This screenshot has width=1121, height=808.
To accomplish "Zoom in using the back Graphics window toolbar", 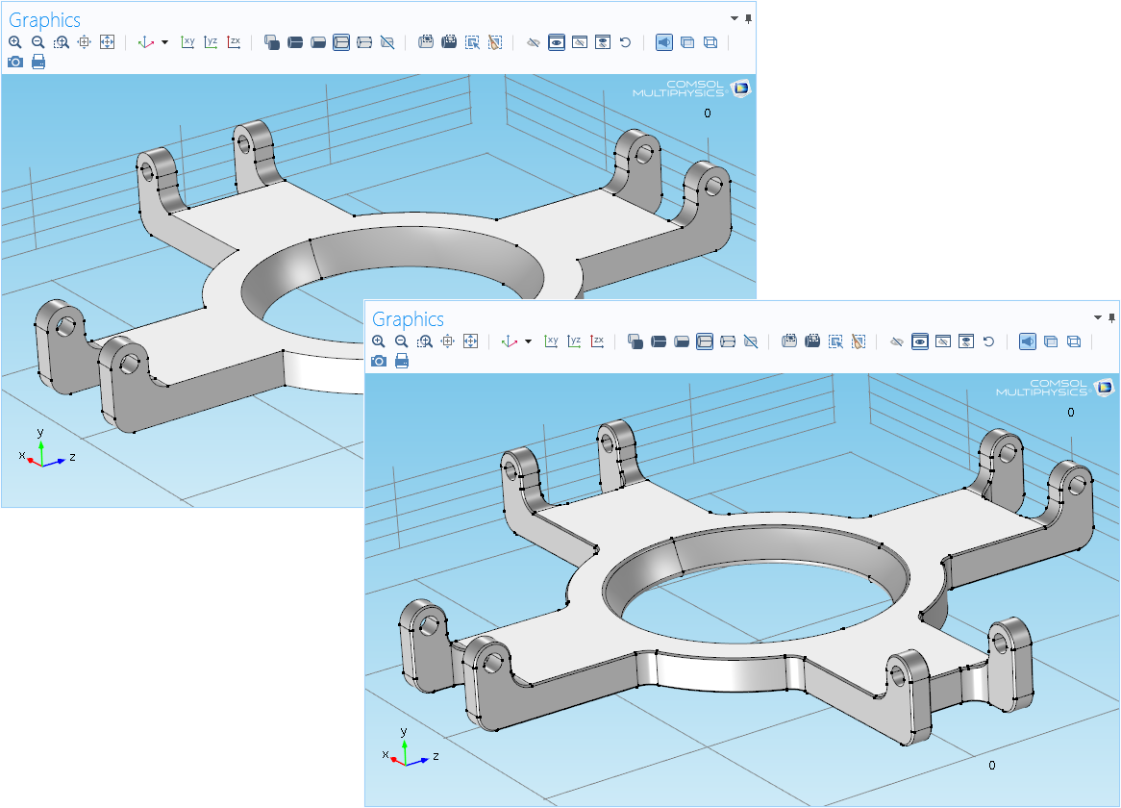I will 15,42.
